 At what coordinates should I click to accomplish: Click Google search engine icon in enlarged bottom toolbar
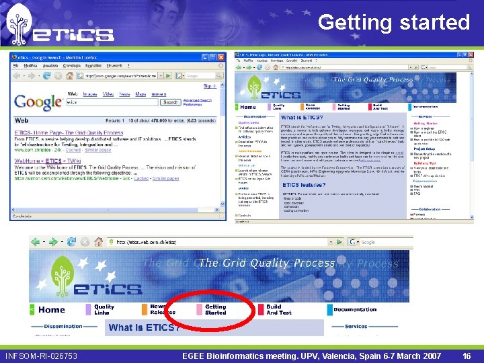[x=352, y=242]
